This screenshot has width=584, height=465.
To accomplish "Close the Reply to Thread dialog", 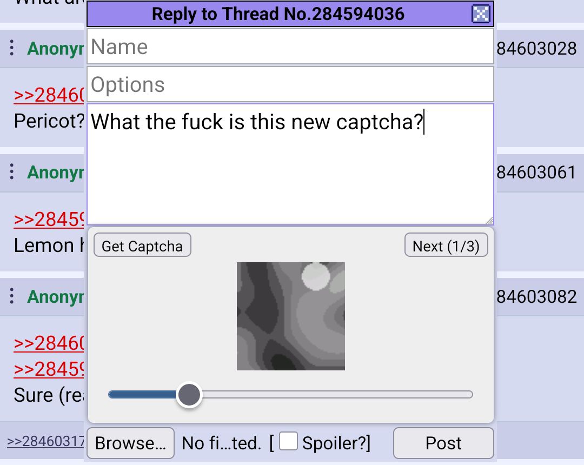I will [481, 14].
